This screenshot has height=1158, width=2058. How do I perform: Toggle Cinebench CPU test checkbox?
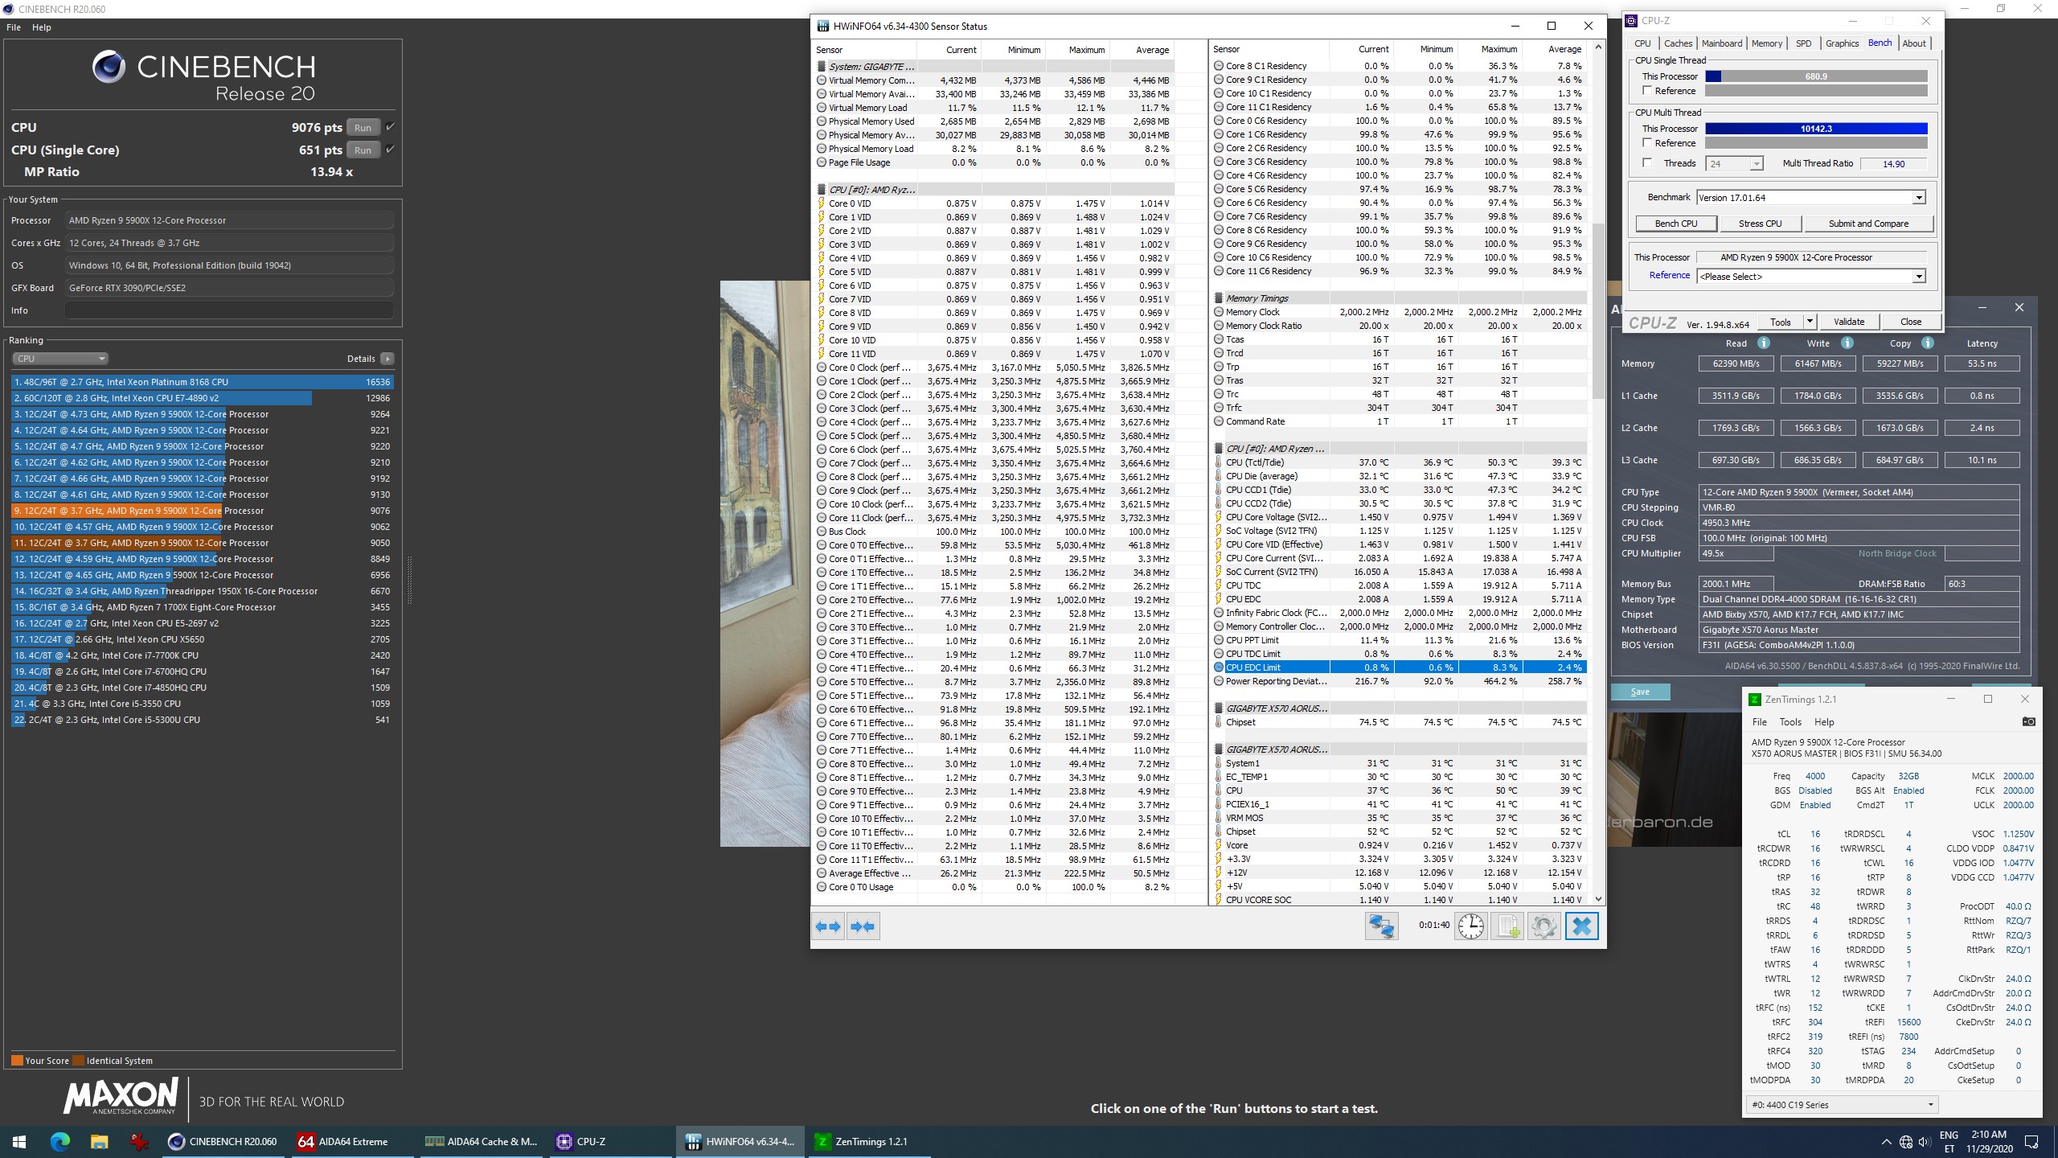(x=391, y=127)
